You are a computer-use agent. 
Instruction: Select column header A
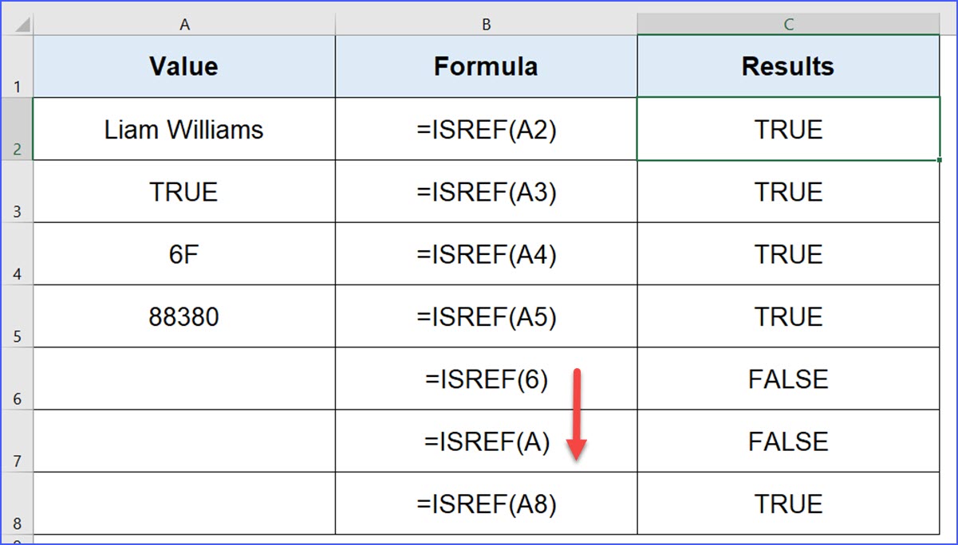point(184,23)
